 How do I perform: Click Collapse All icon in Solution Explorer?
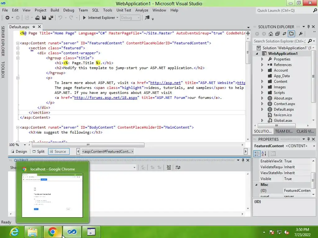click(277, 34)
